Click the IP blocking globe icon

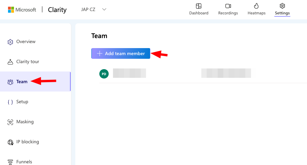(10, 142)
